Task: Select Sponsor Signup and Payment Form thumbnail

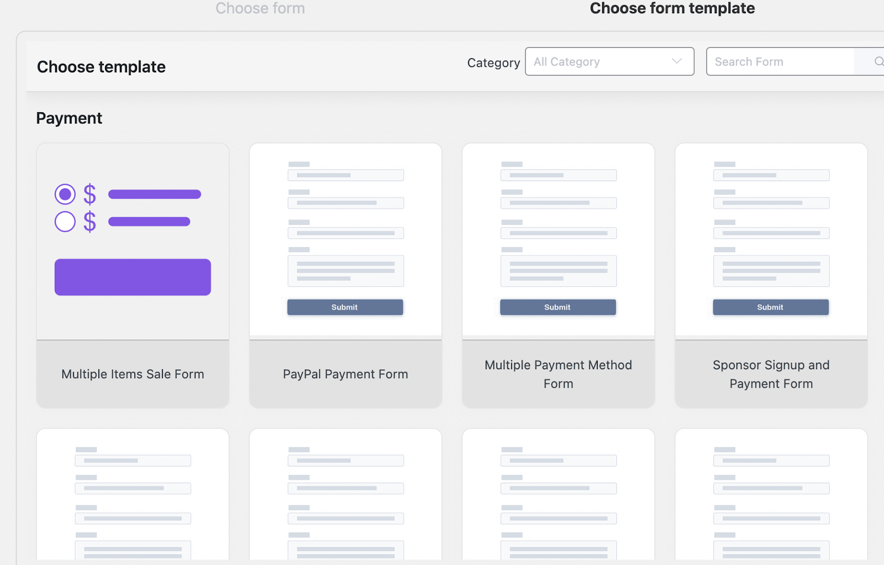Action: pos(771,242)
